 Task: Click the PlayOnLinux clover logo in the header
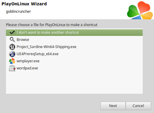pyautogui.click(x=140, y=10)
